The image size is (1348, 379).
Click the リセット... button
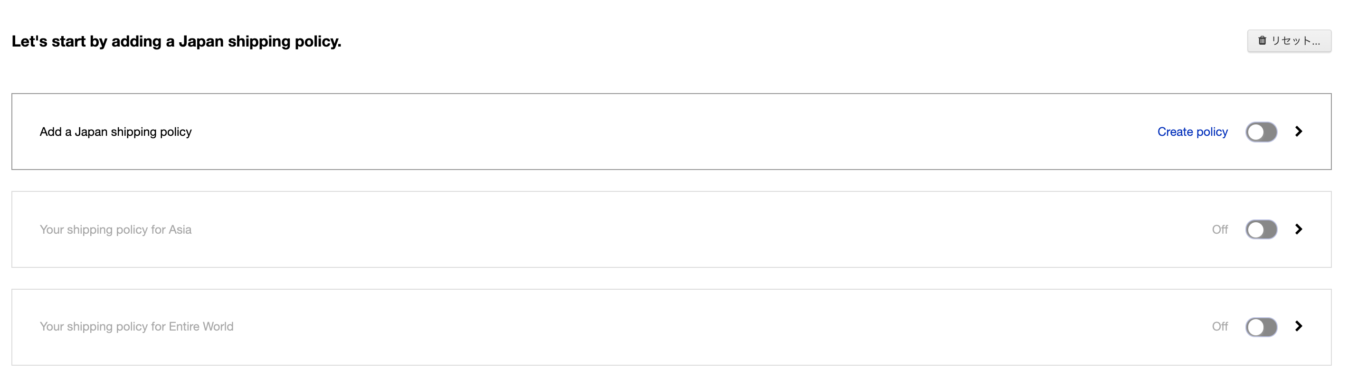(1289, 41)
